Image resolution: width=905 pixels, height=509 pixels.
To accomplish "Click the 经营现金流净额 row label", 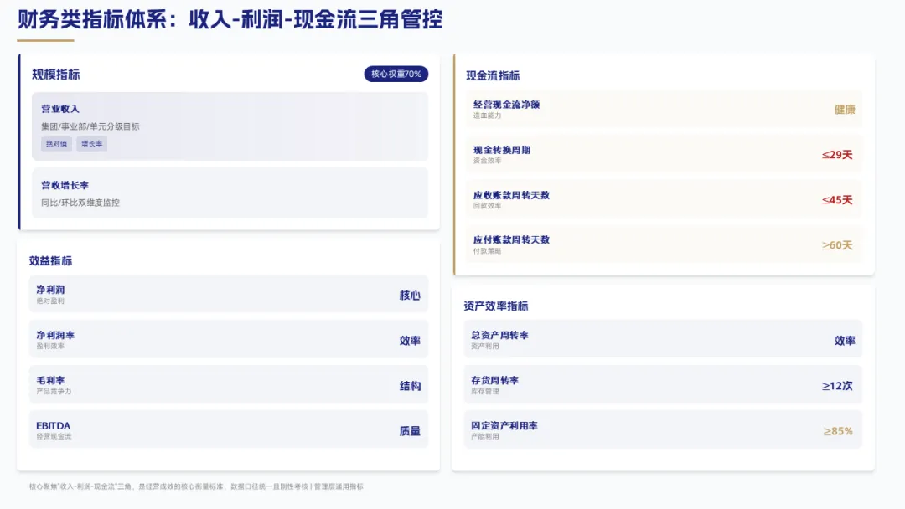I will pos(506,105).
